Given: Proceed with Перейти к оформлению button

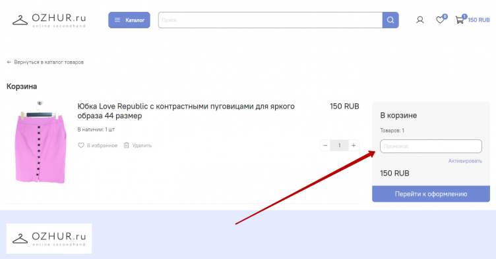Looking at the screenshot, I should (431, 194).
